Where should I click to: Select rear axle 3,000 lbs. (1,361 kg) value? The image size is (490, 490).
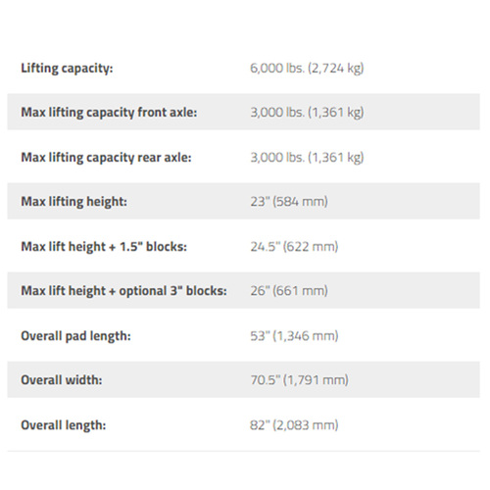(307, 158)
